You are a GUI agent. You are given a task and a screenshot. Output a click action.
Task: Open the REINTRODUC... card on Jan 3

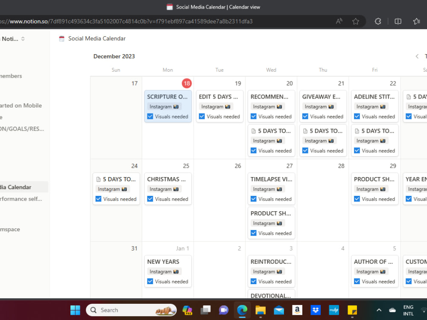(271, 271)
